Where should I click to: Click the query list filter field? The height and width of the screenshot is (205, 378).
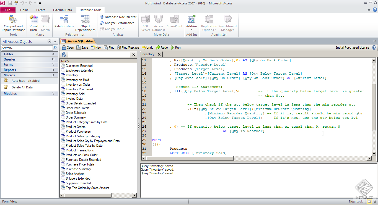[99, 55]
